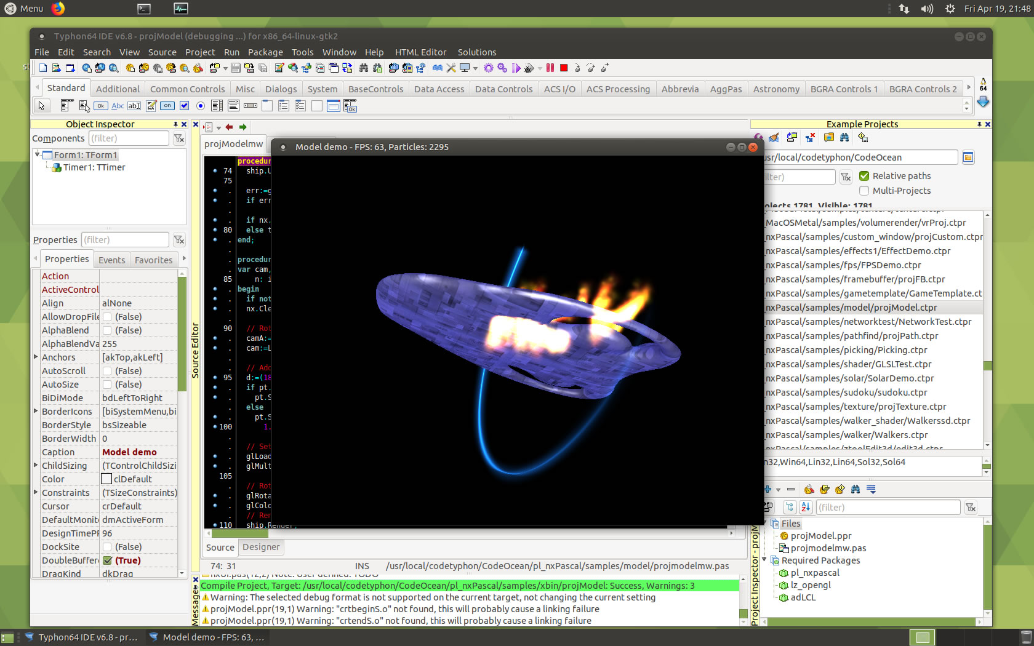Toggle the DoubleBuffered True checkbox

coord(107,560)
